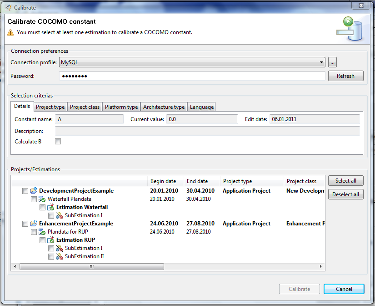Select the Plandata for RUP row label
Image resolution: width=375 pixels, height=306 pixels.
[x=68, y=232]
